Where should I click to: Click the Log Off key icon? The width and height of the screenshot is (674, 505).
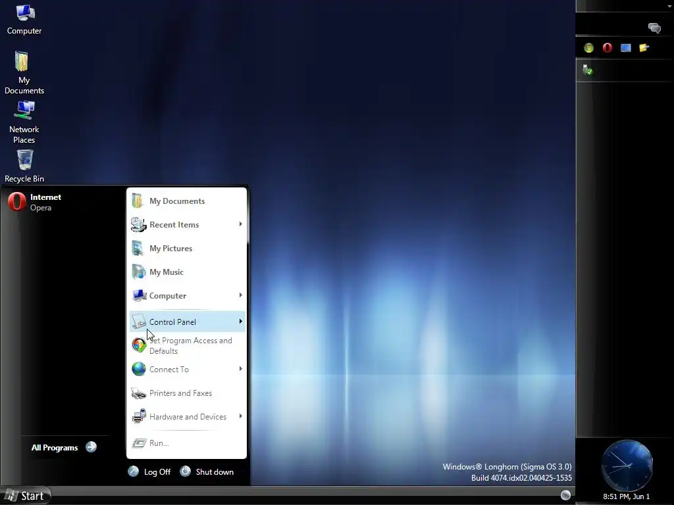pos(133,471)
